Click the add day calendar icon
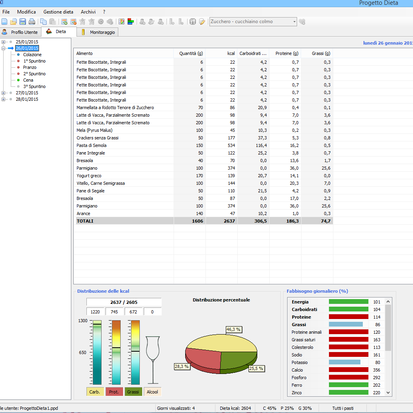413x413 pixels. (64, 22)
